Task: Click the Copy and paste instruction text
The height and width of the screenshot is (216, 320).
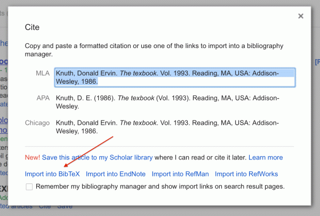Action: click(154, 50)
